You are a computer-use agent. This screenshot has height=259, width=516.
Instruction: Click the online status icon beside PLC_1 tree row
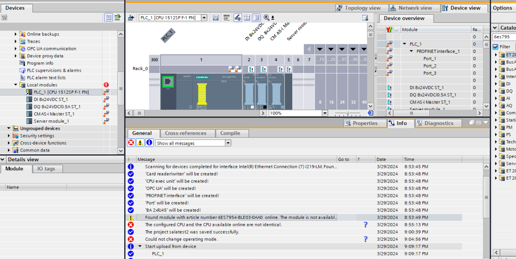pyautogui.click(x=106, y=92)
